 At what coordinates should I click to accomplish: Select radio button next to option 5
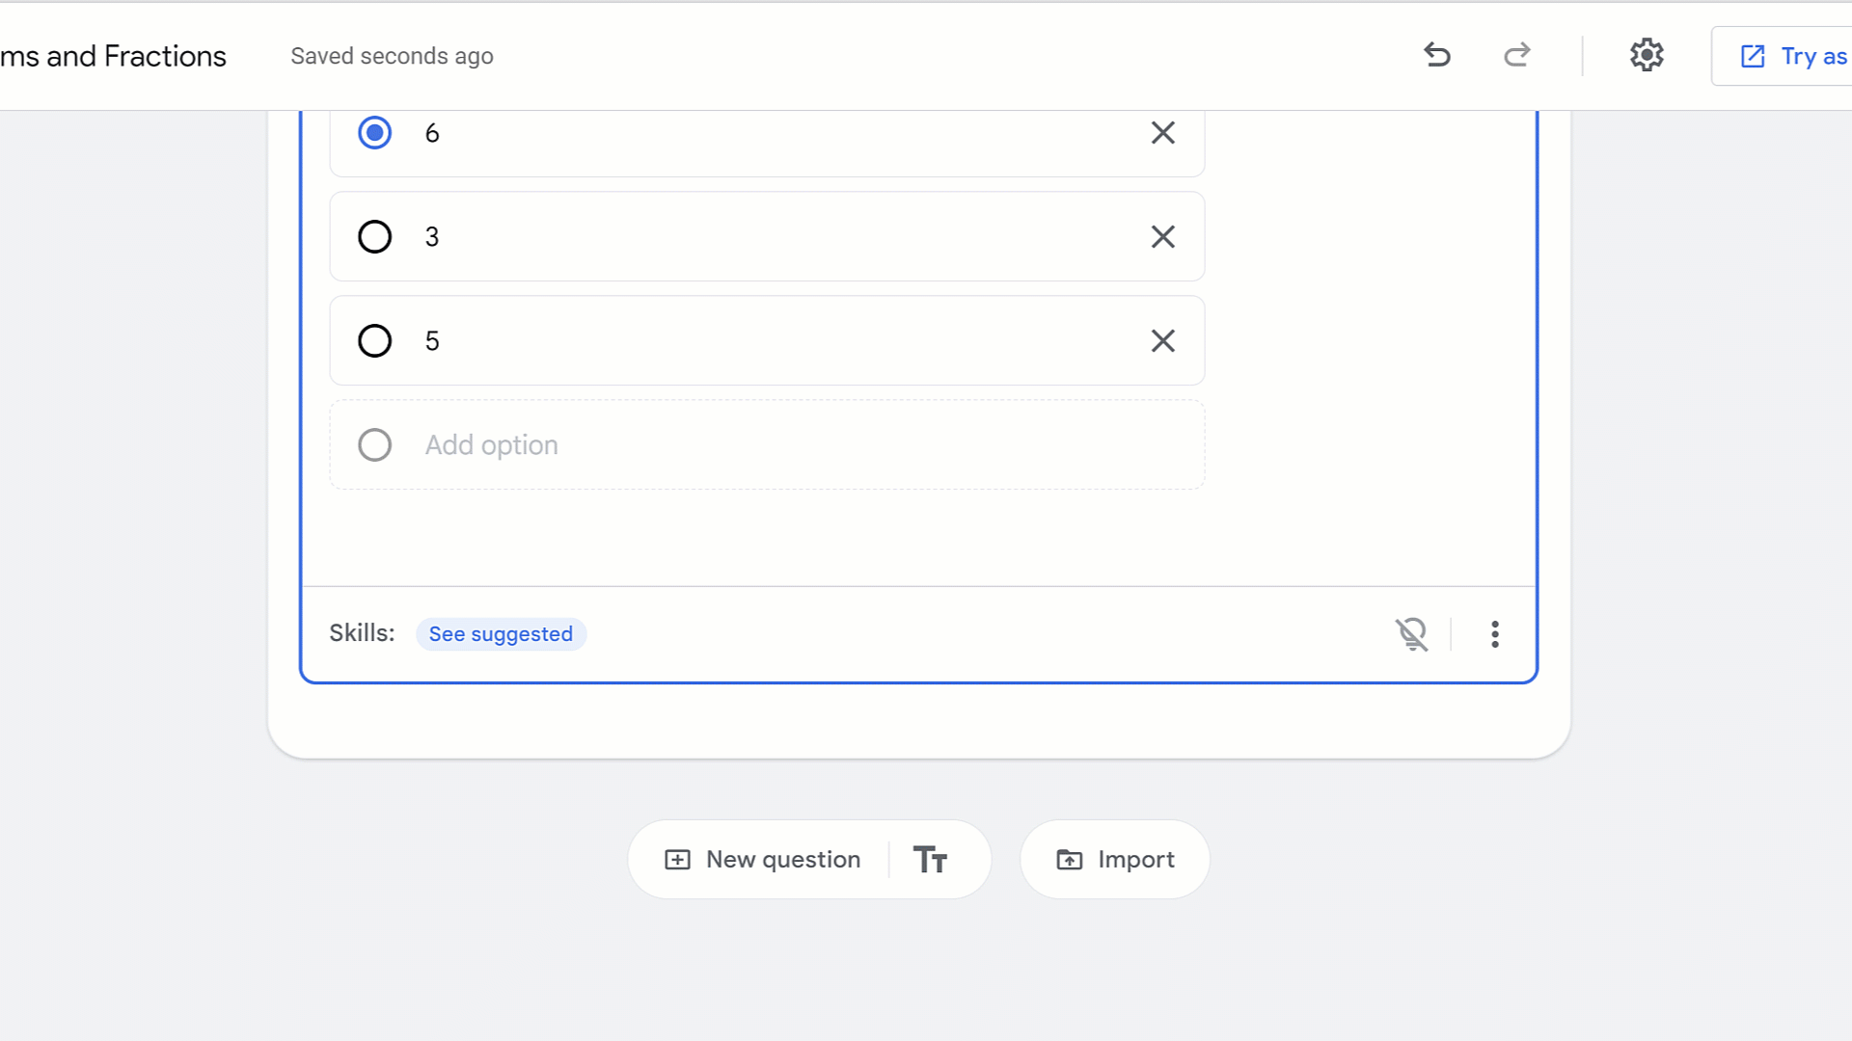(x=374, y=341)
